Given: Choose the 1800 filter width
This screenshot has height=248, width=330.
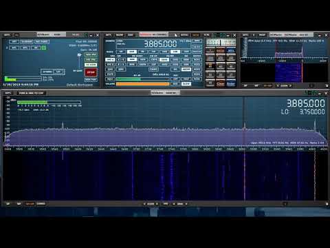Looking at the screenshot, I should coord(164,60).
